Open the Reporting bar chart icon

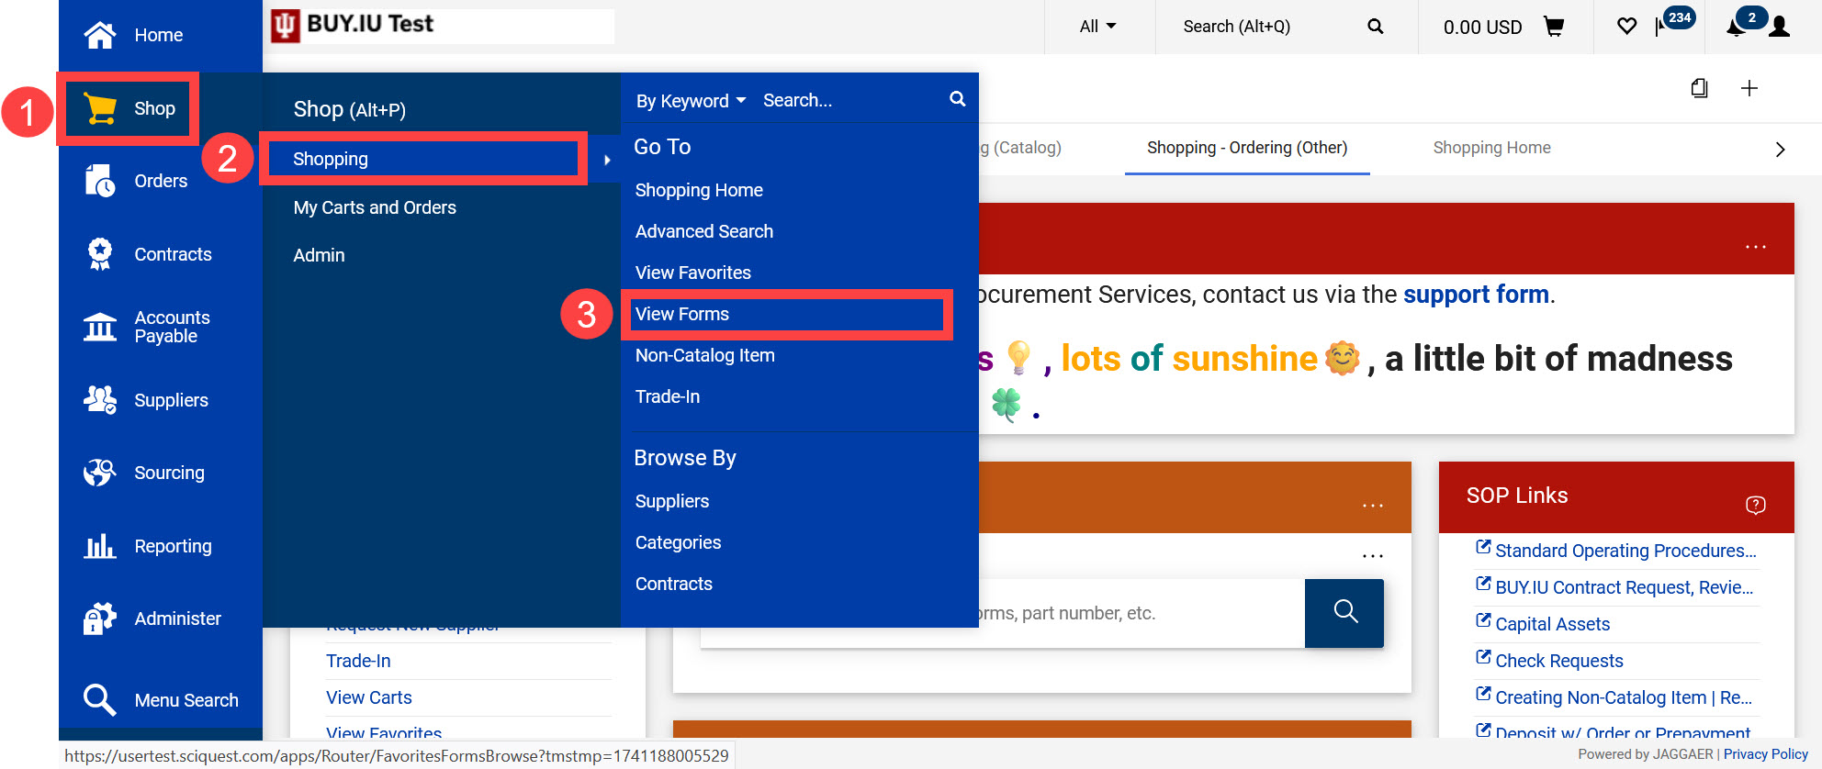click(x=100, y=546)
